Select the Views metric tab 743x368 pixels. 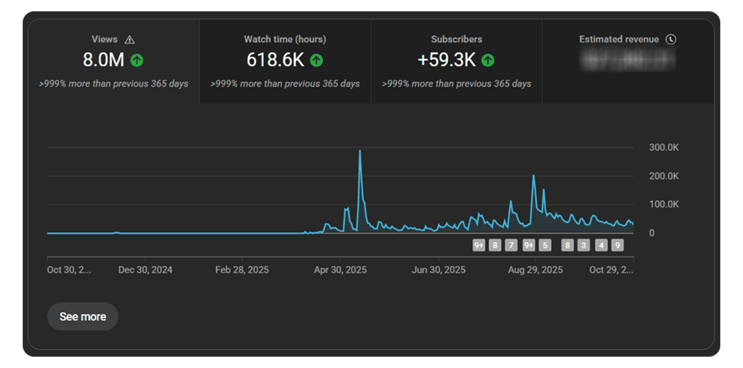pos(114,61)
